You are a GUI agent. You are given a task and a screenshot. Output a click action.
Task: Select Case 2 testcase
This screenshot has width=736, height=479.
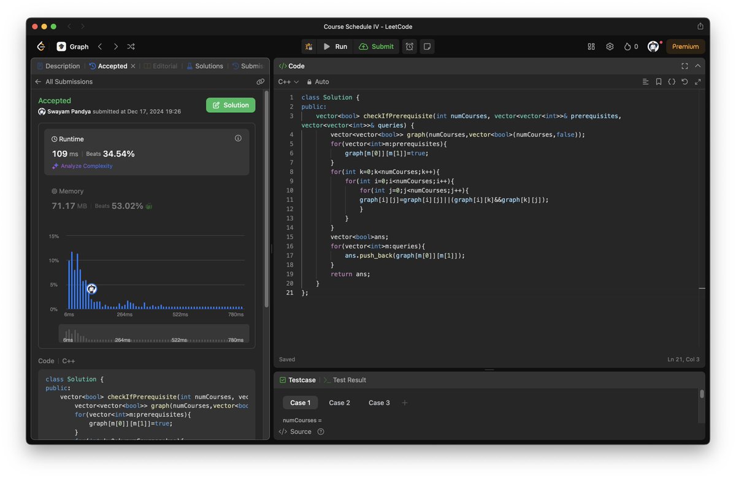340,403
